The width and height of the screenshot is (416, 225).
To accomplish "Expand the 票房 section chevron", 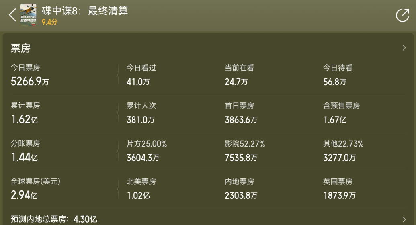I will pyautogui.click(x=404, y=48).
